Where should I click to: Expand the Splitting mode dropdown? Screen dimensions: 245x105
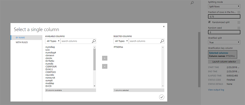coord(224,6)
